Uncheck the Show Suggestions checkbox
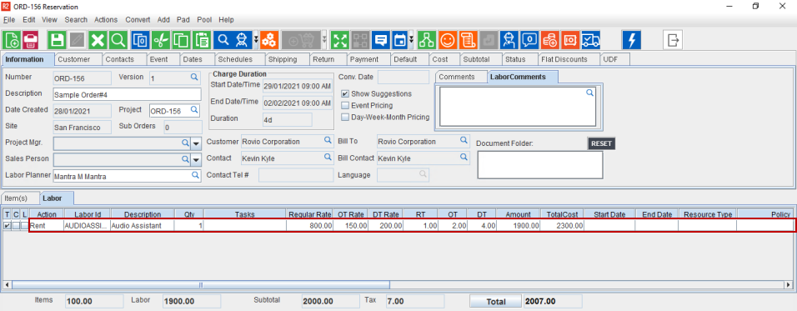The image size is (797, 311). click(x=345, y=94)
